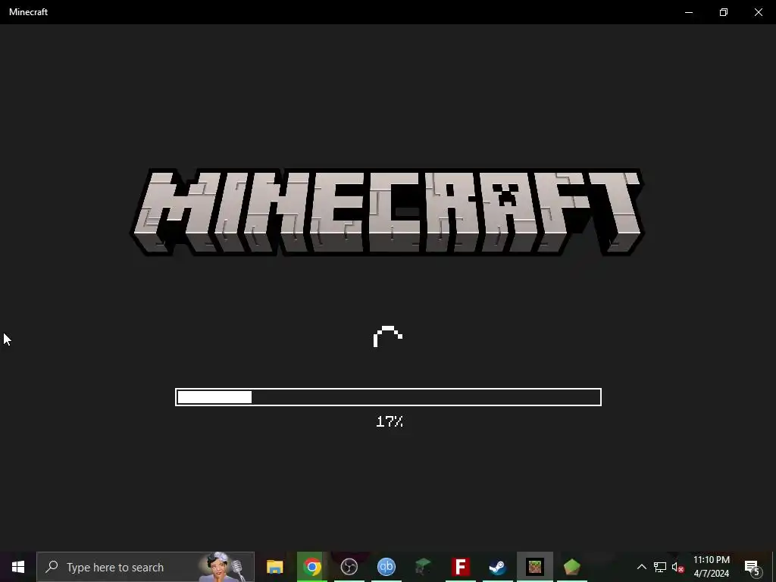Open the clock showing 11:10 PM

pos(711,567)
